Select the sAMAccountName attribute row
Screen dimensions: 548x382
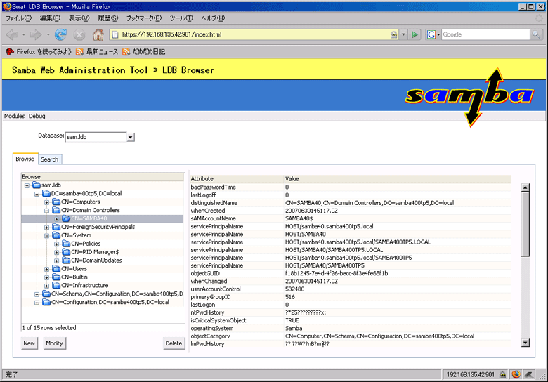[350, 218]
